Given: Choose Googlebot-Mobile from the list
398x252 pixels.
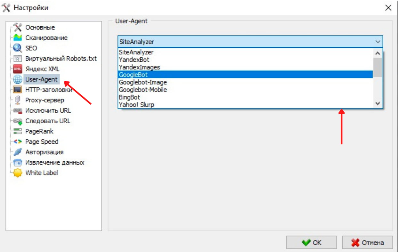Looking at the screenshot, I should click(245, 89).
